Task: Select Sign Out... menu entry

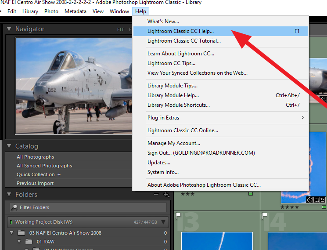Action: click(220, 153)
